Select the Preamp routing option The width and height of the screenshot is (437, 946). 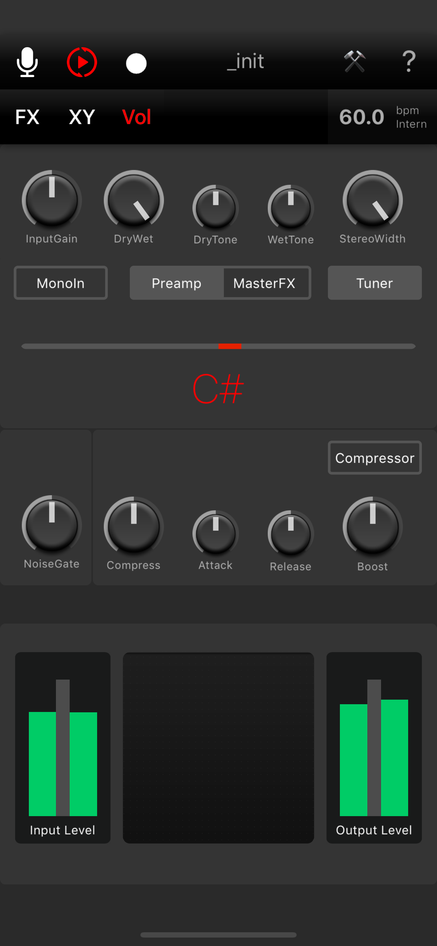(177, 283)
